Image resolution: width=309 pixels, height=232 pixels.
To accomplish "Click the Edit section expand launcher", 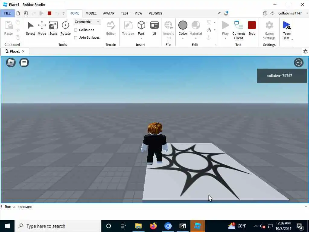I will [x=215, y=45].
